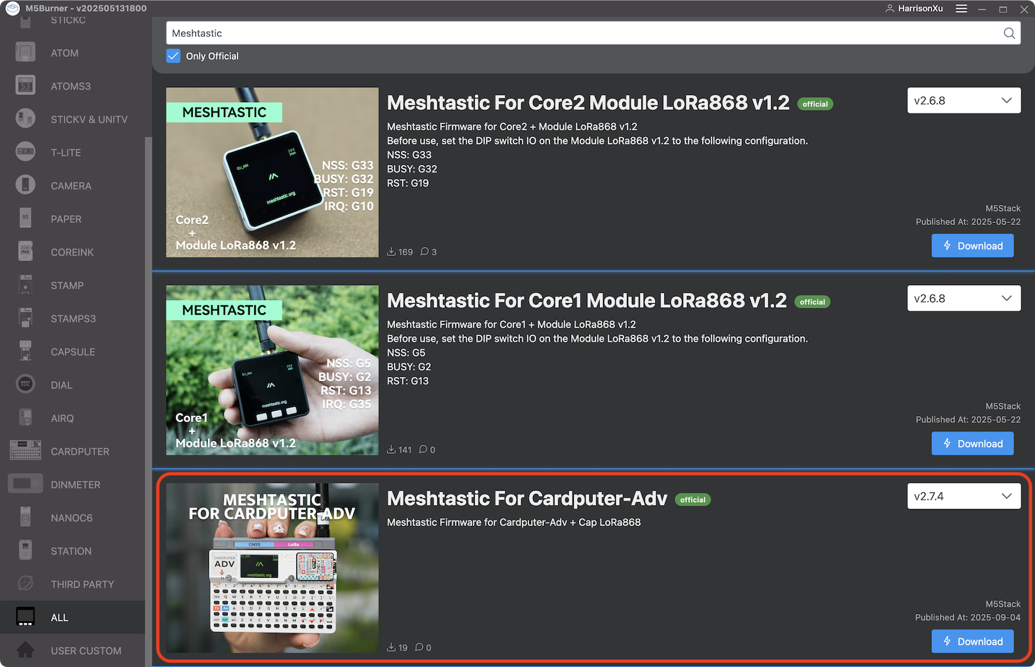The image size is (1035, 667).
Task: Click the HarrisonXu username label
Action: pyautogui.click(x=921, y=8)
